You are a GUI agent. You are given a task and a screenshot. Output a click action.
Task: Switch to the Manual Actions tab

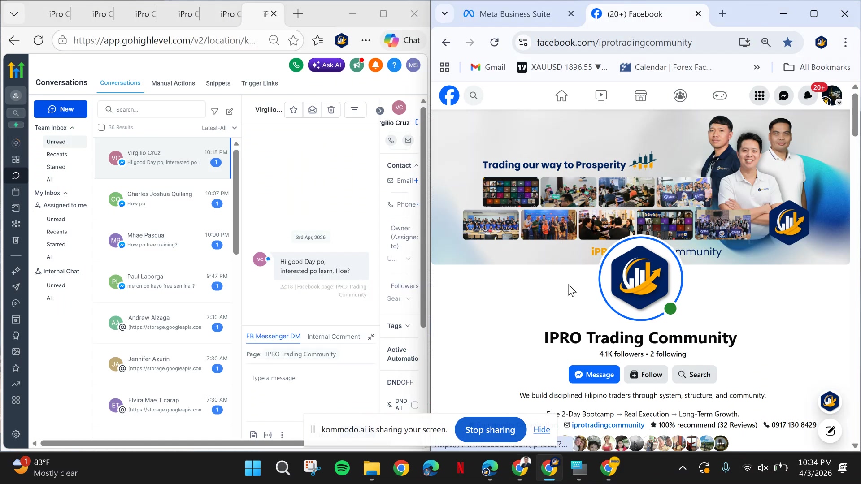tap(173, 83)
